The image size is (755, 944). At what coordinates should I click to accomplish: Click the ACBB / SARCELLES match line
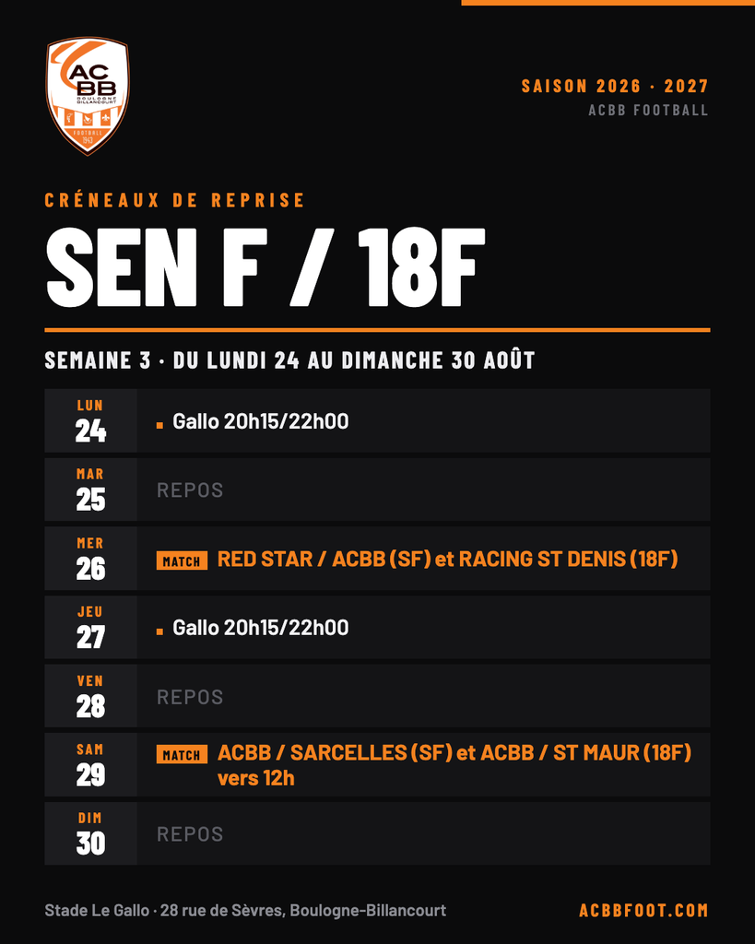pyautogui.click(x=454, y=765)
